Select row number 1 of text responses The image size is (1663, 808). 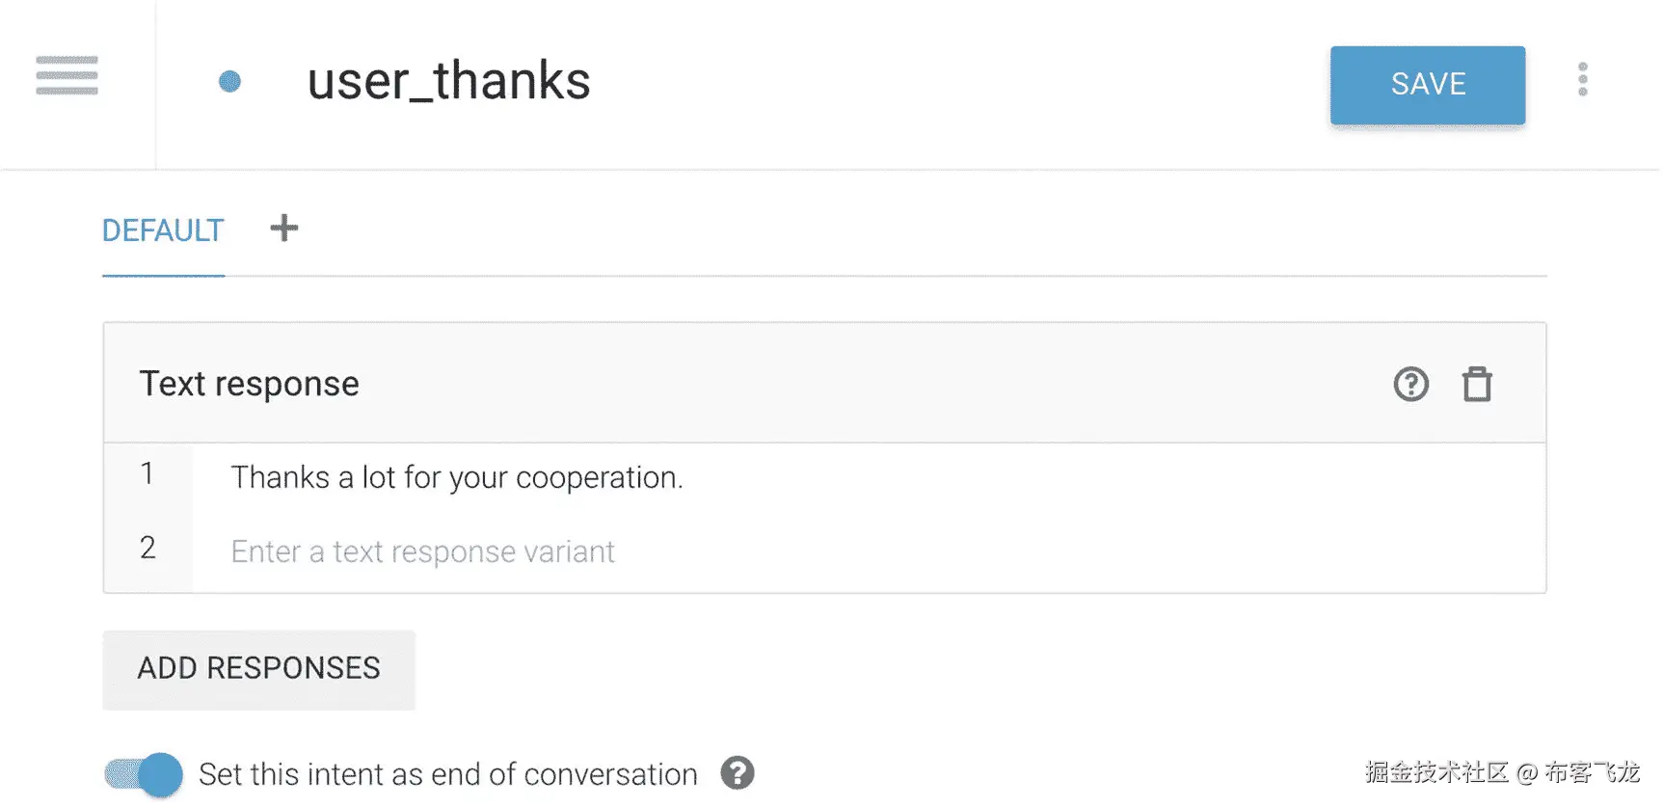point(148,473)
